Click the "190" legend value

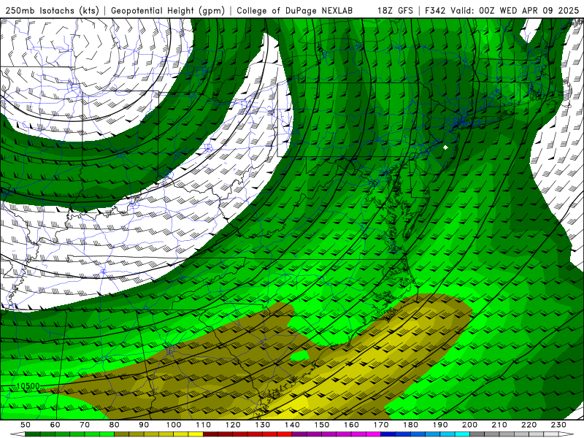440,425
